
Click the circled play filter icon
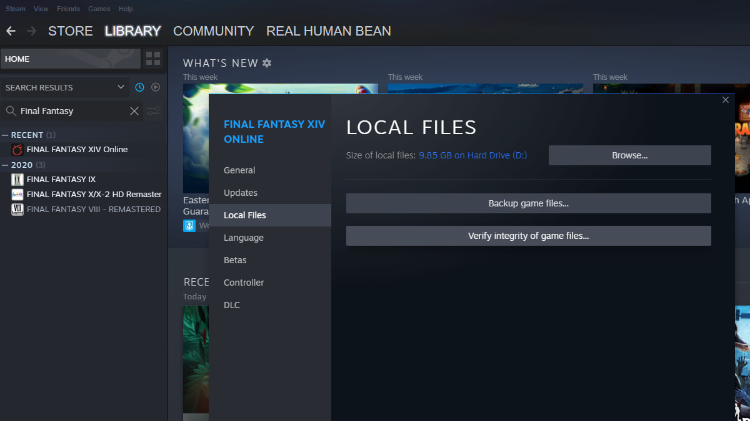coord(154,87)
